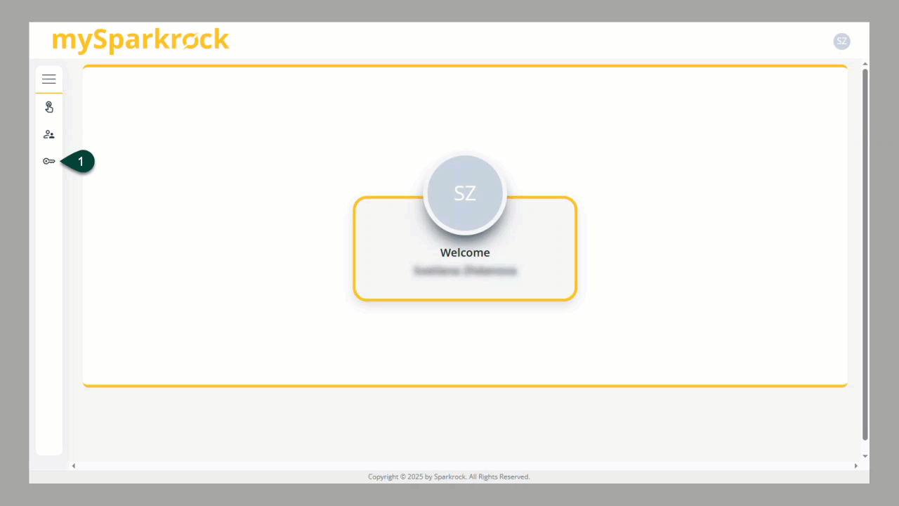Click the large SZ profile circle

tap(465, 193)
